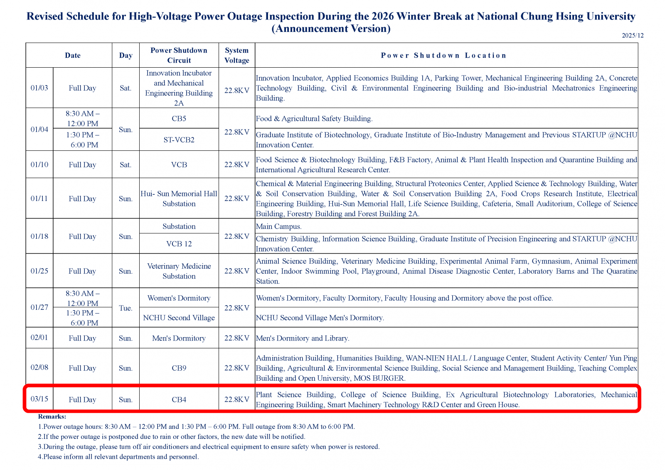Click the Power Shutdown Location header
The height and width of the screenshot is (470, 665).
(443, 55)
